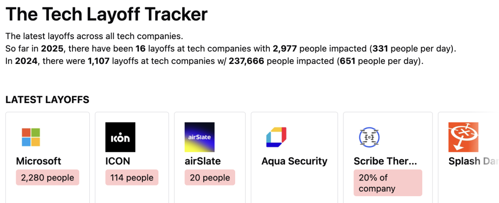
Task: Click the 2,280 people badge
Action: 48,178
